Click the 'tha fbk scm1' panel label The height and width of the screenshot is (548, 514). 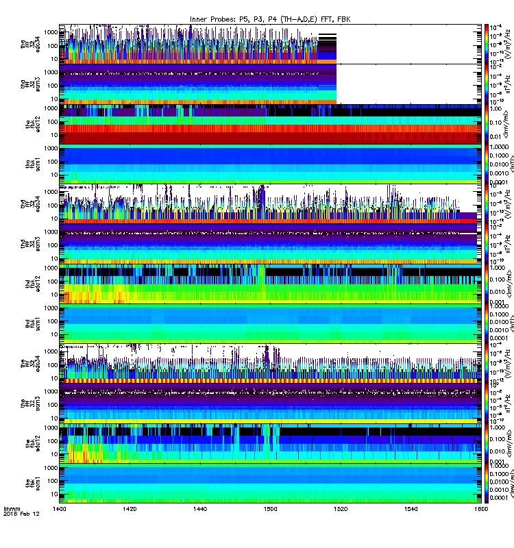(x=33, y=164)
